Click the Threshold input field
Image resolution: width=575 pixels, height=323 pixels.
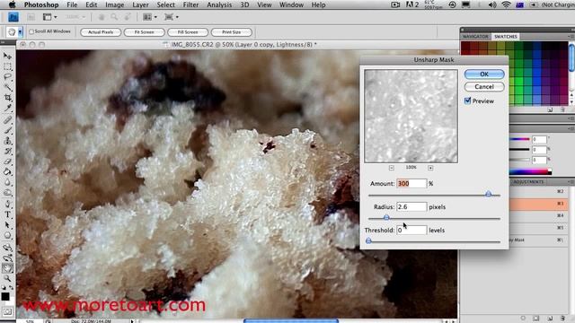pos(411,230)
